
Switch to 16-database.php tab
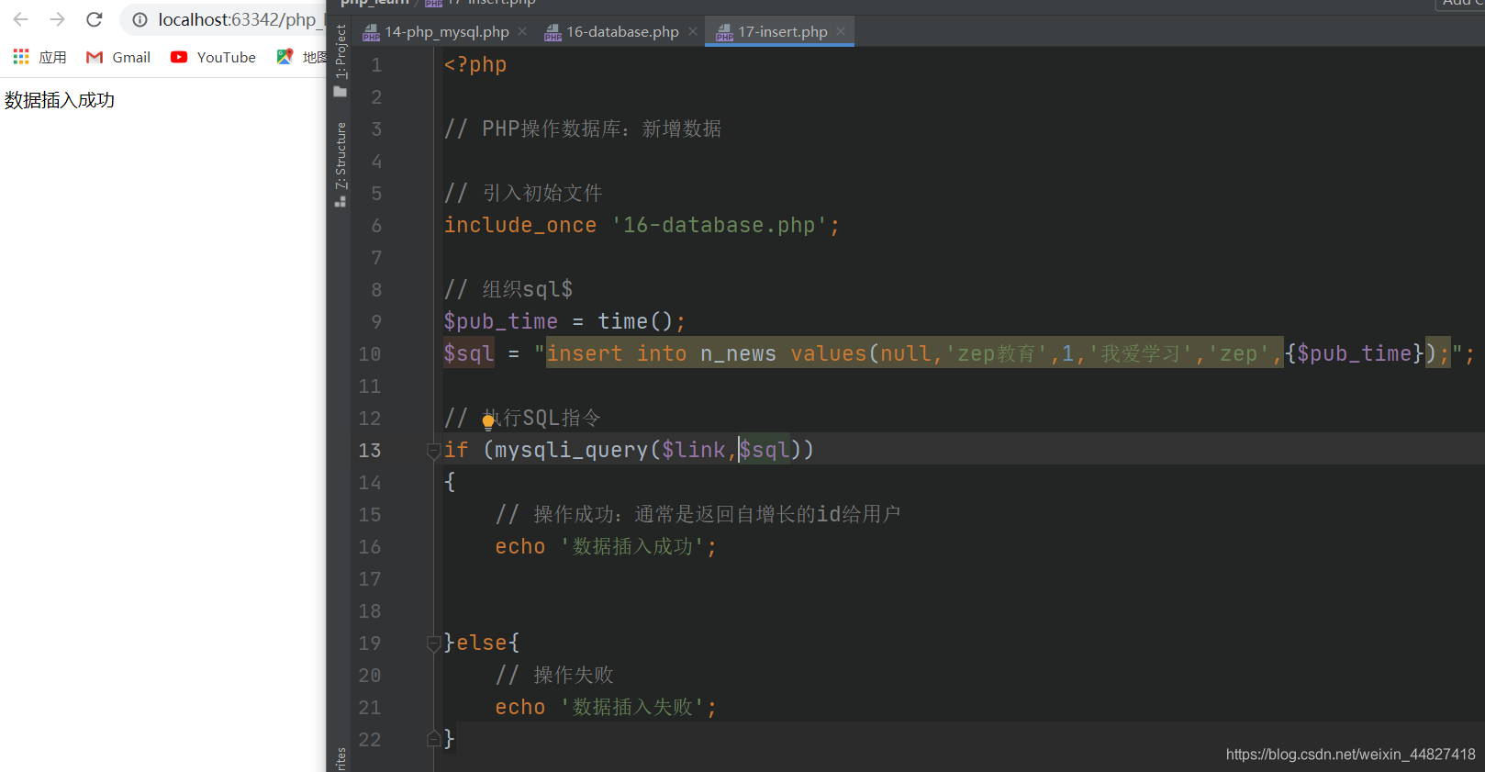(x=622, y=32)
